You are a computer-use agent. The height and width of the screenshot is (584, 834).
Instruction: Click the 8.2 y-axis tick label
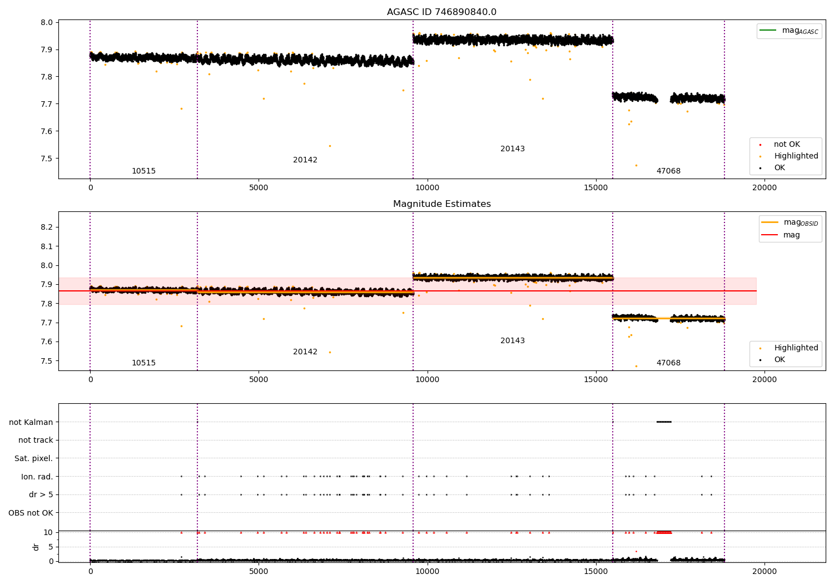(x=46, y=227)
